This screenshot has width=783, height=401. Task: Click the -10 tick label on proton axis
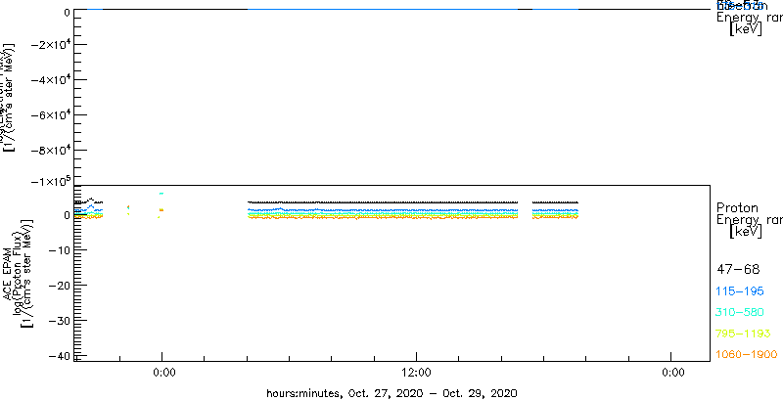(59, 249)
